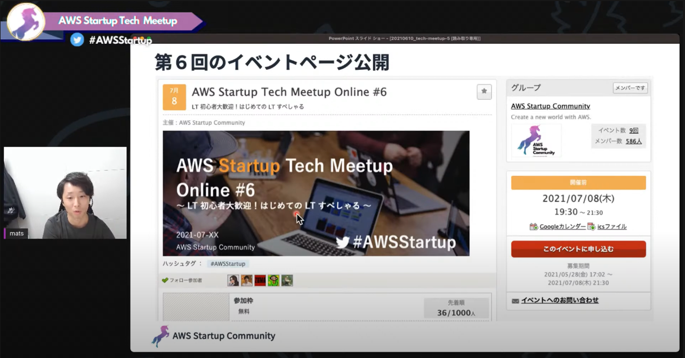Click the star bookmark icon
The image size is (685, 358).
pos(484,92)
